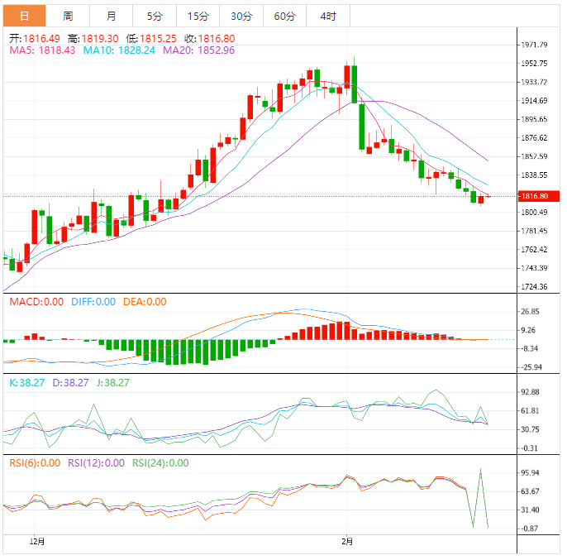
Task: Open the 60分 timeframe tab
Action: 285,16
